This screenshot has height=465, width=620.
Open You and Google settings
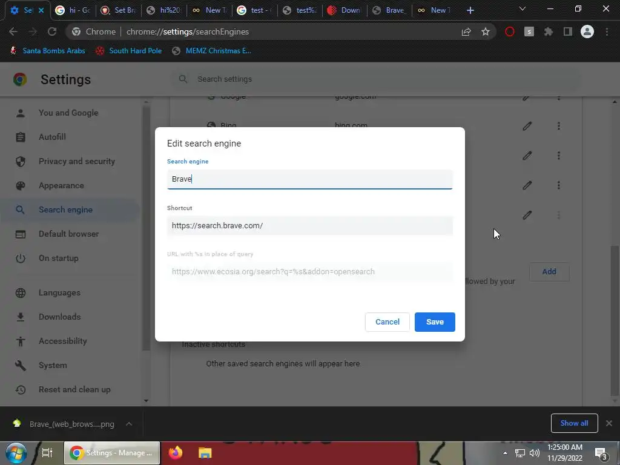pyautogui.click(x=68, y=113)
